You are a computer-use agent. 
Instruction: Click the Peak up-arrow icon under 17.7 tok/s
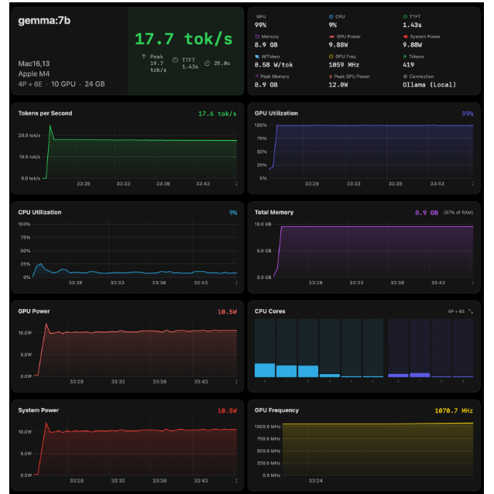point(144,57)
